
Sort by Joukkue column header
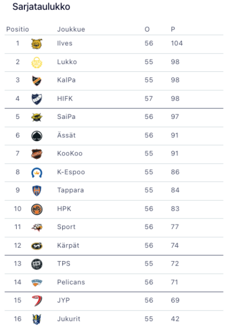pyautogui.click(x=71, y=29)
